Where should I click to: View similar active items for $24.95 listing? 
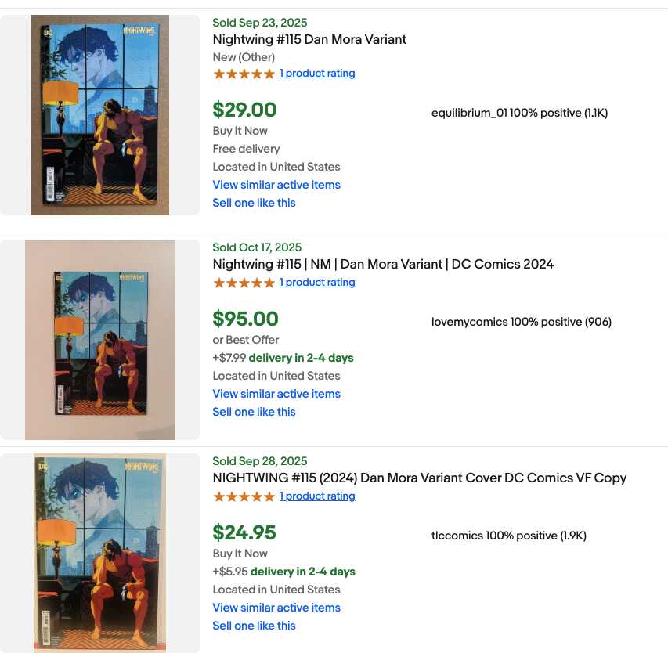click(276, 608)
